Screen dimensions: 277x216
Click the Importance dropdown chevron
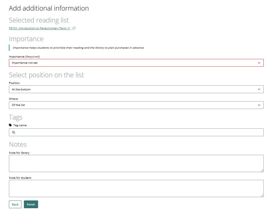point(259,63)
